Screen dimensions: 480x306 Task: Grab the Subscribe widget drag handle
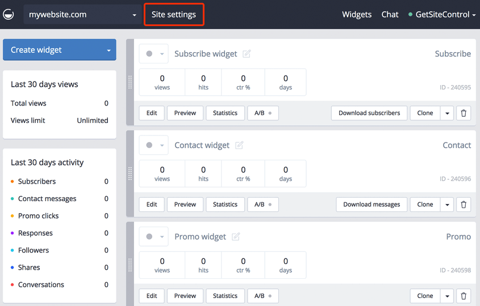130,82
